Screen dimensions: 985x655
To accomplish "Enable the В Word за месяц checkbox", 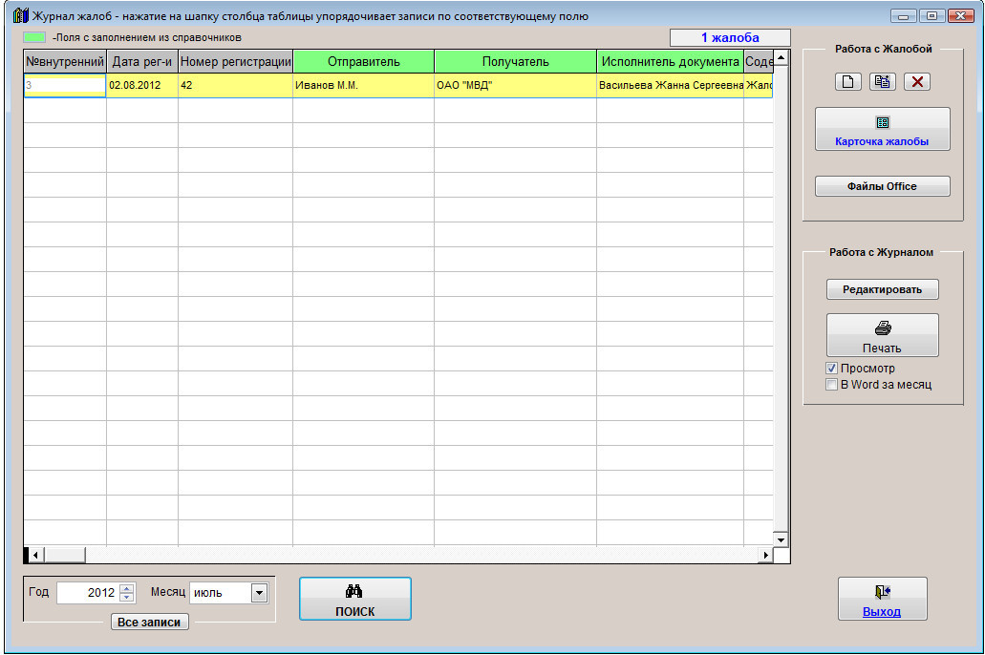I will [832, 385].
